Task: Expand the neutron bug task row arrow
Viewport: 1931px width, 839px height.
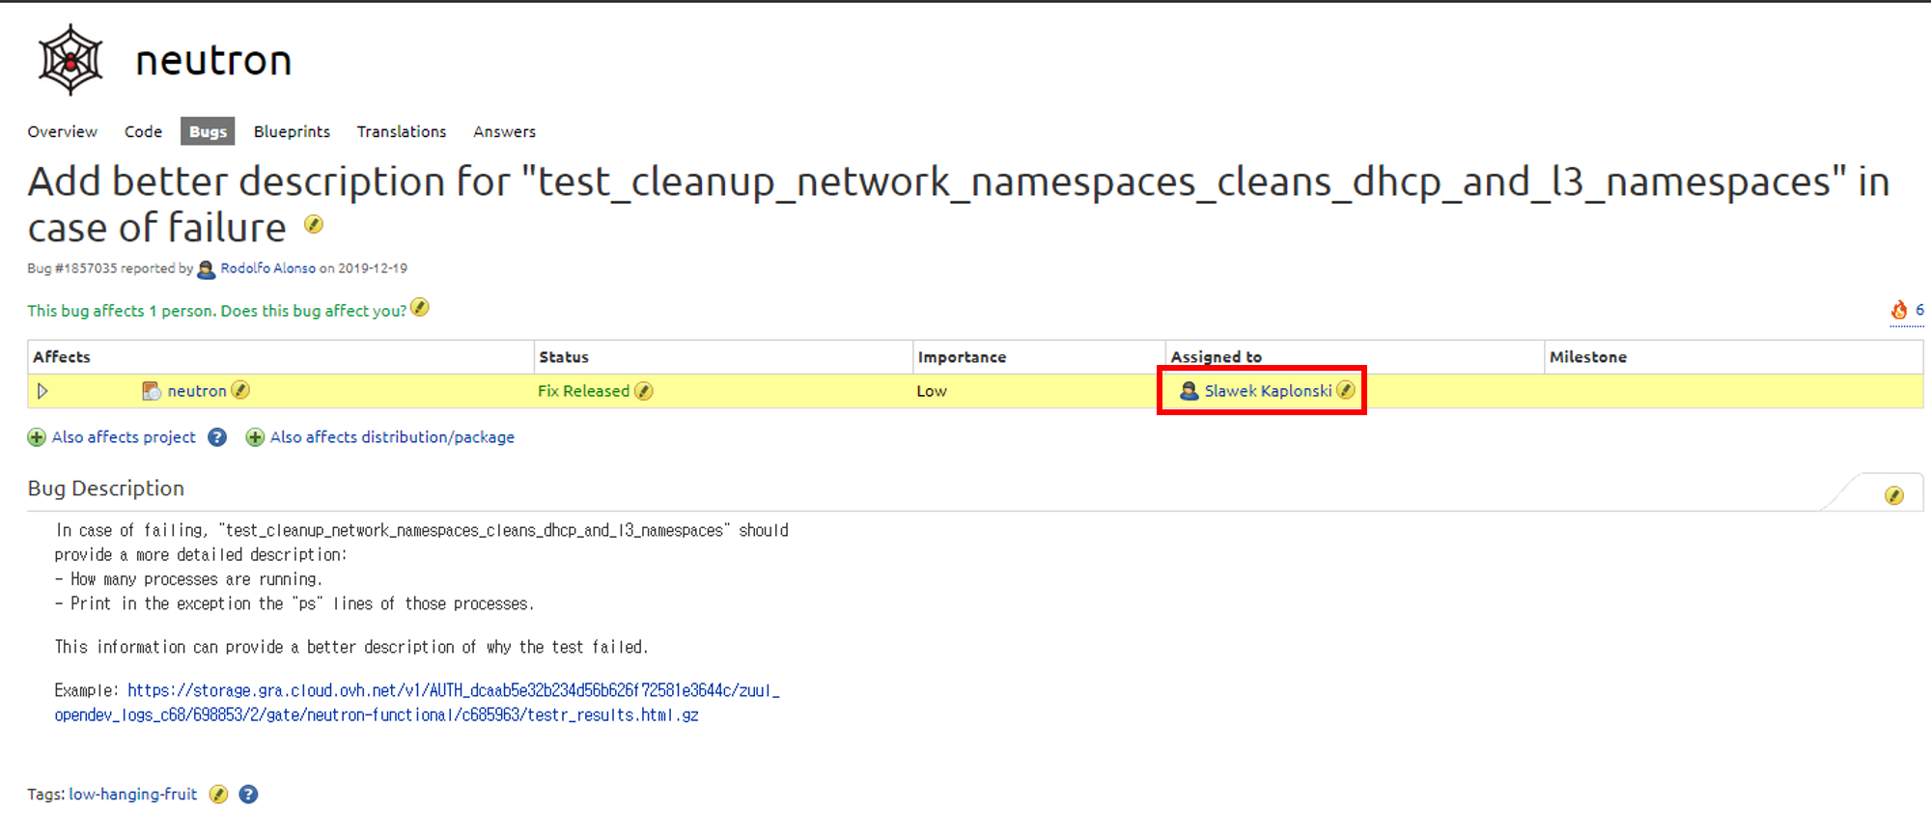Action: 42,391
